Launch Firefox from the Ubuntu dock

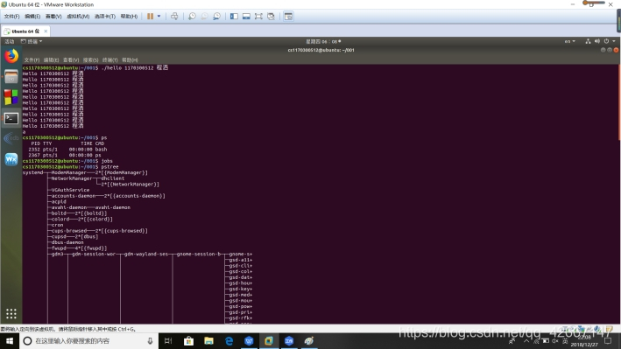pos(11,56)
